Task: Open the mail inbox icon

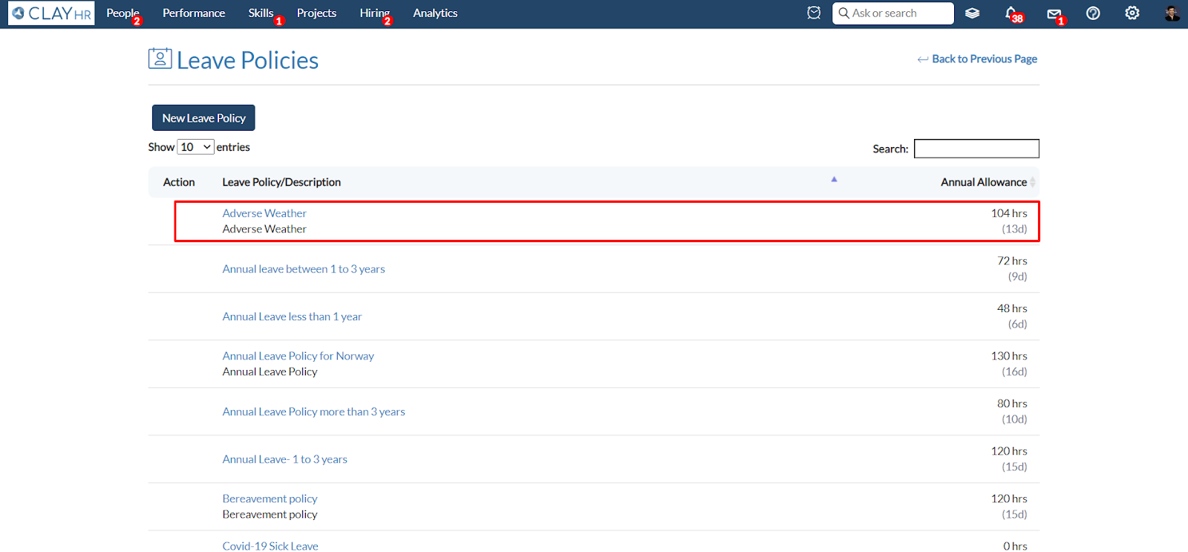Action: point(1054,13)
